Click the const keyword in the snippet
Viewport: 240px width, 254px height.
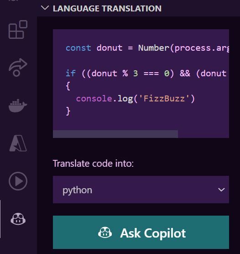tap(78, 48)
